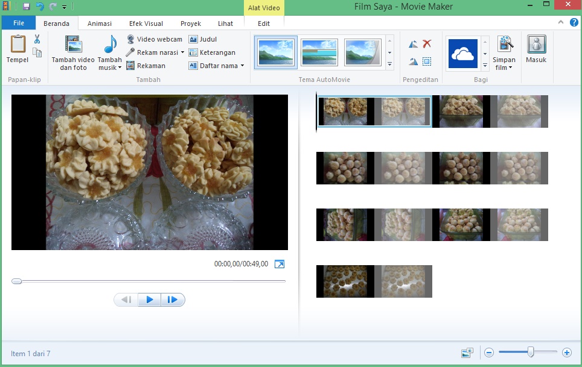
Task: Zoom in timeline with plus button
Action: [566, 353]
